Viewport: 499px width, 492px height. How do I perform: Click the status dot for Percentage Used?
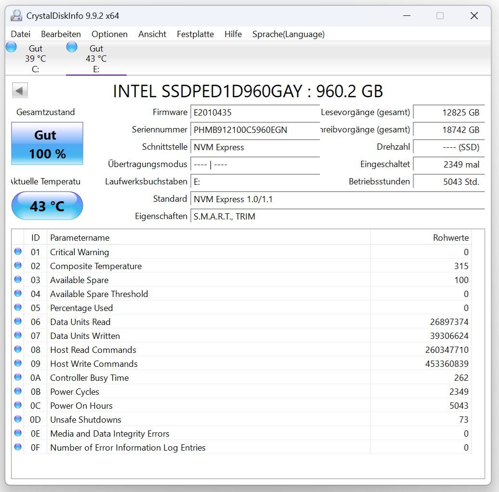[18, 308]
